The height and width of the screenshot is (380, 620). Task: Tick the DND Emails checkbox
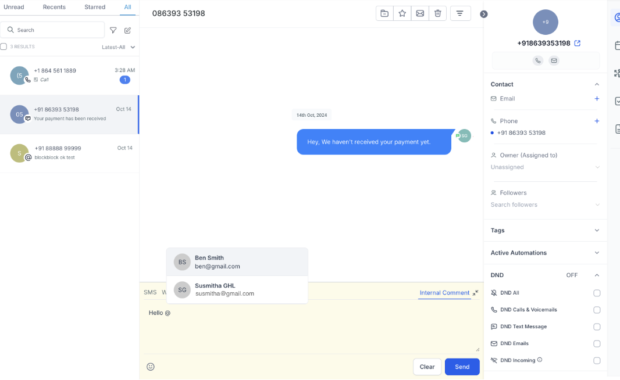pyautogui.click(x=597, y=343)
